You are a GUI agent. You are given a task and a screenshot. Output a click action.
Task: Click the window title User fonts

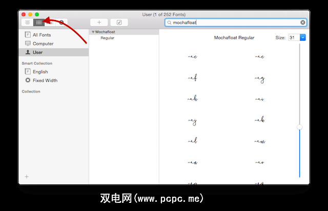(164, 15)
